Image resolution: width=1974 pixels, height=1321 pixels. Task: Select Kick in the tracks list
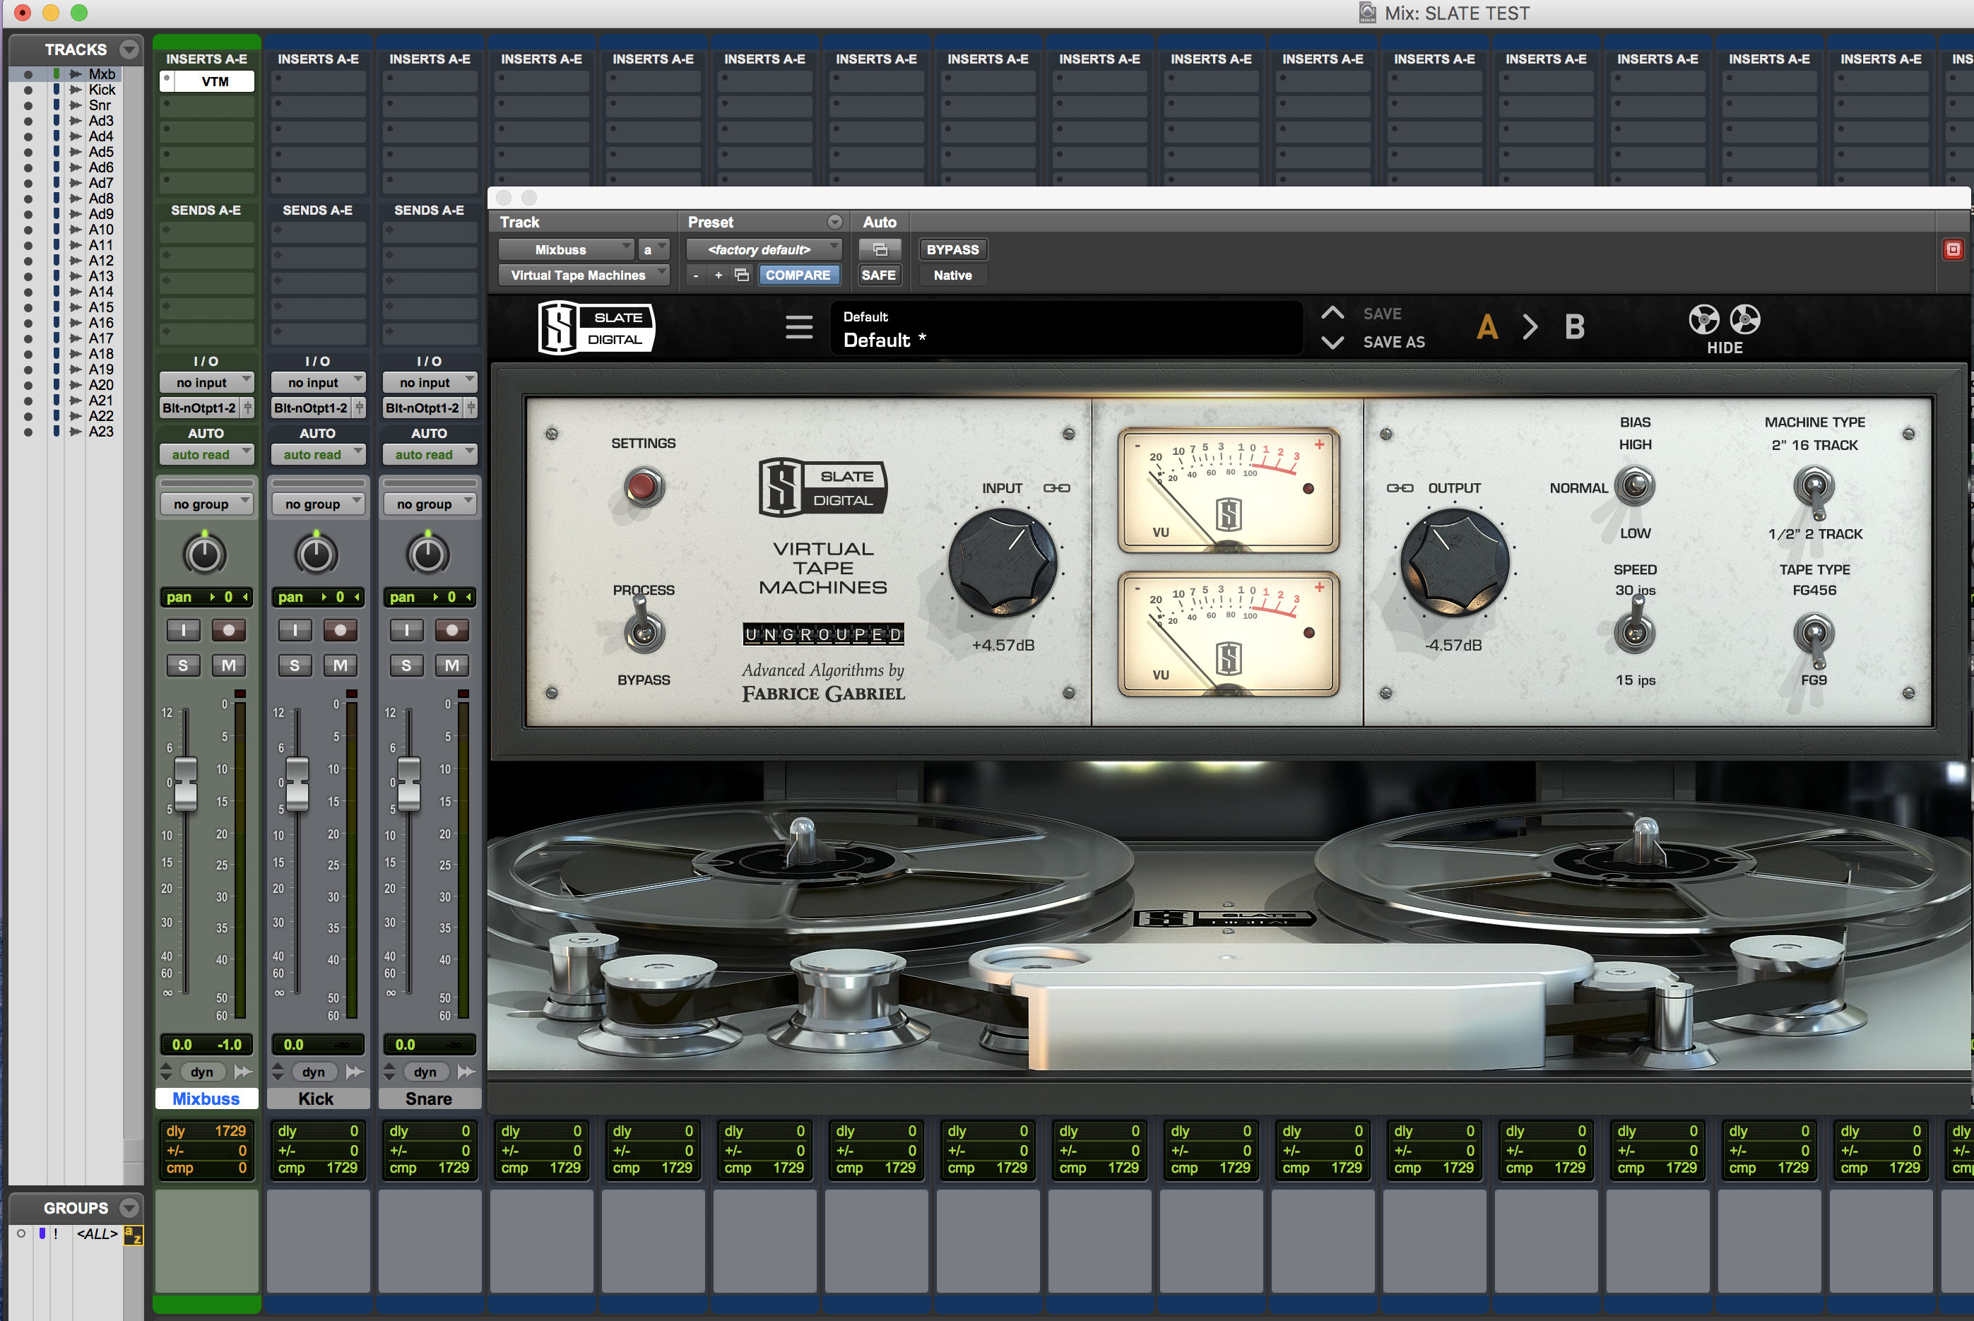tap(102, 89)
